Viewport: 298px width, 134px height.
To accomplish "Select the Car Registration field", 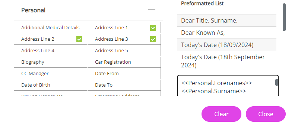I will [124, 62].
